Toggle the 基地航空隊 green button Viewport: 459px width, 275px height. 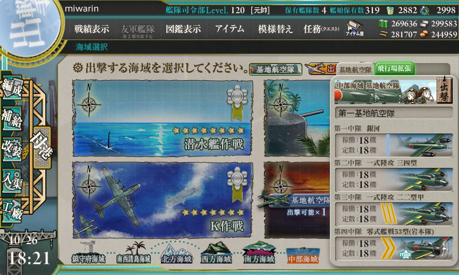[275, 69]
